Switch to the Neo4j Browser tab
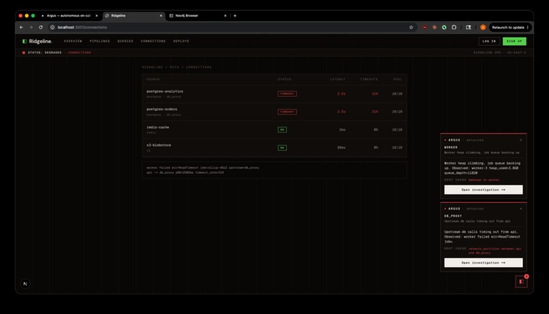Screen dimensions: 549x314 [198, 16]
